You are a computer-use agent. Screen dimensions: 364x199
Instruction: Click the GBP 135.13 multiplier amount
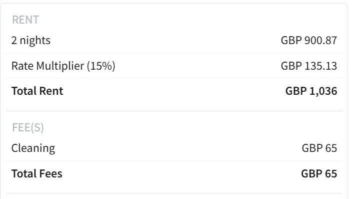309,66
